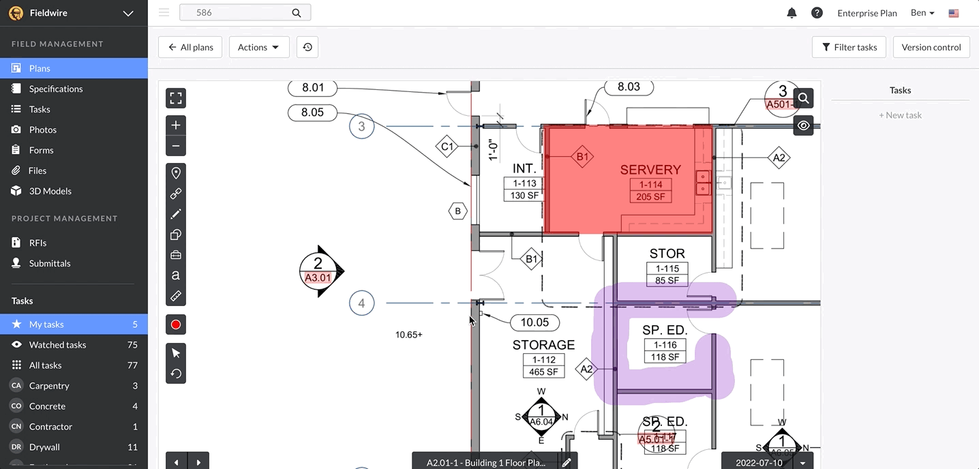Select the shapes drawing tool
This screenshot has width=979, height=469.
[175, 234]
